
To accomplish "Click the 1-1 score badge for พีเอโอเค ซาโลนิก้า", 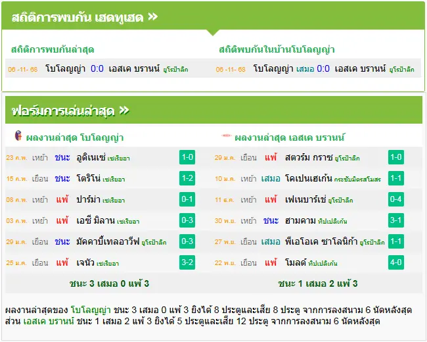I will coord(396,241).
